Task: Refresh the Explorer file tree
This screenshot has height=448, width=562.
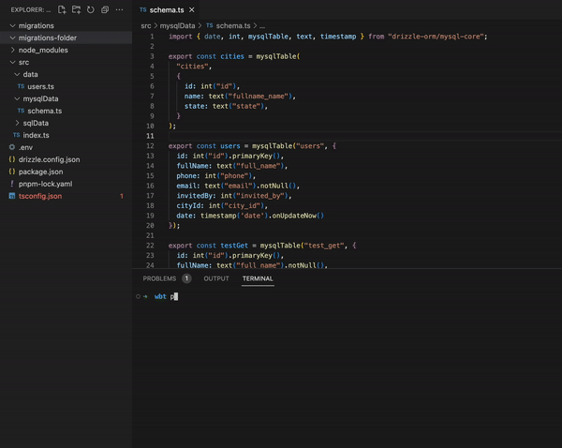Action: [x=90, y=9]
